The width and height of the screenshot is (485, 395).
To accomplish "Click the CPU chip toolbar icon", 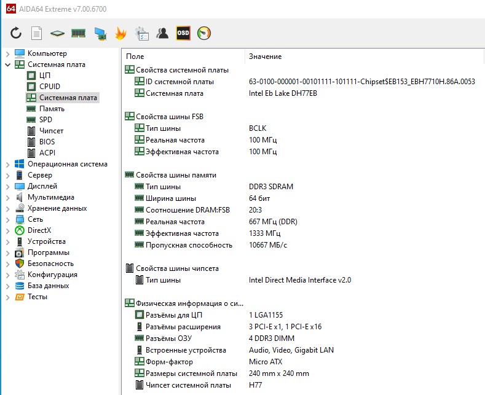I will (x=57, y=33).
